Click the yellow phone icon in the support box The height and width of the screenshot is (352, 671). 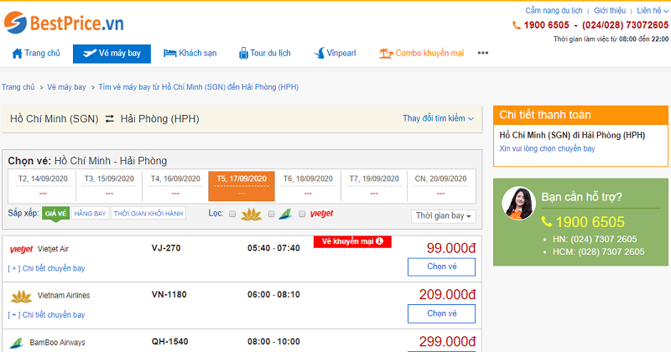547,221
